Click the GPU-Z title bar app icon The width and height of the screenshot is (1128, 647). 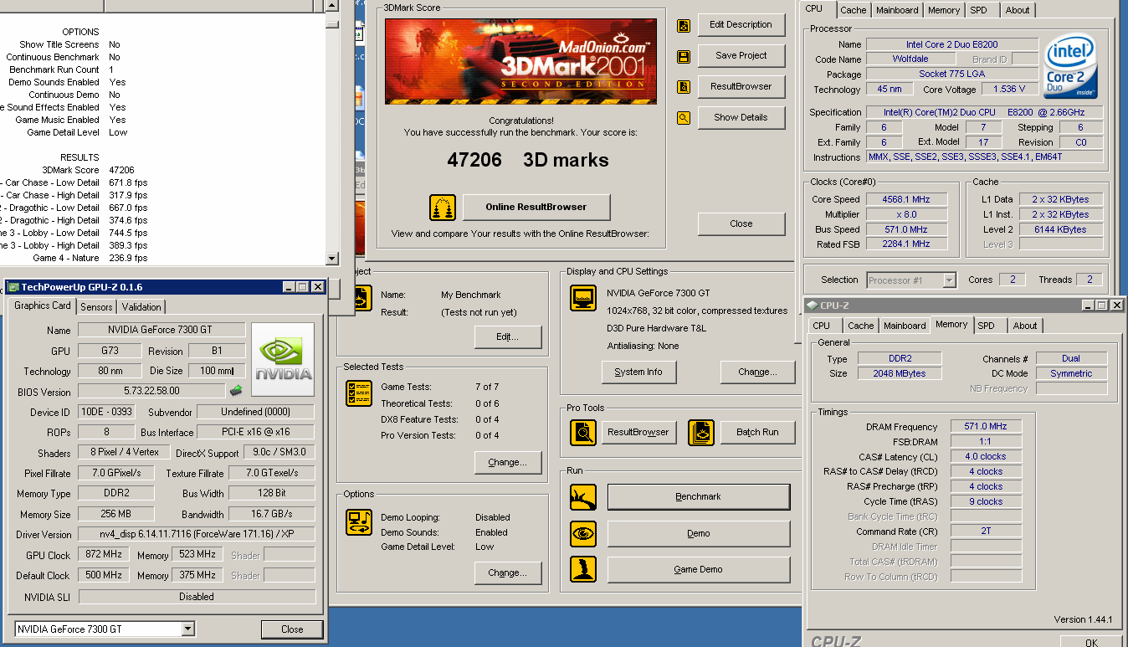pyautogui.click(x=13, y=287)
